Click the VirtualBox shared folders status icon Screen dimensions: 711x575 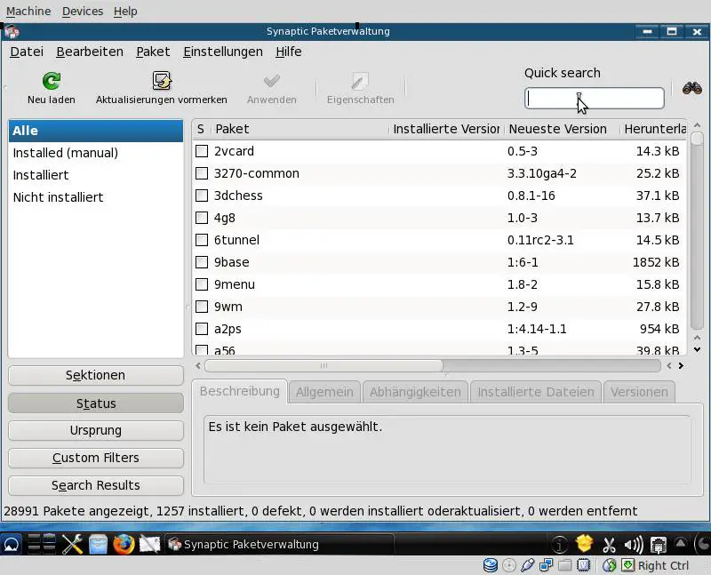(564, 565)
